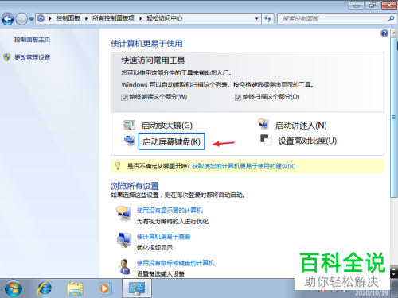
Task: Open the Windows Start menu
Action: pos(13,288)
